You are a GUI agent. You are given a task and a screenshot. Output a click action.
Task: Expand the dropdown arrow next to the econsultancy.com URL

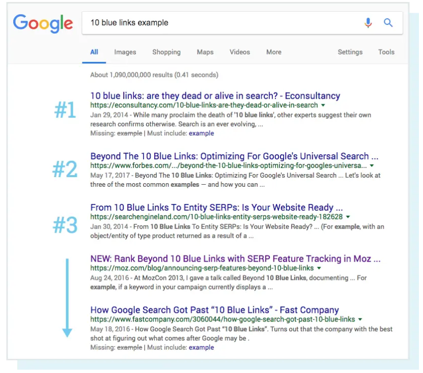(323, 105)
